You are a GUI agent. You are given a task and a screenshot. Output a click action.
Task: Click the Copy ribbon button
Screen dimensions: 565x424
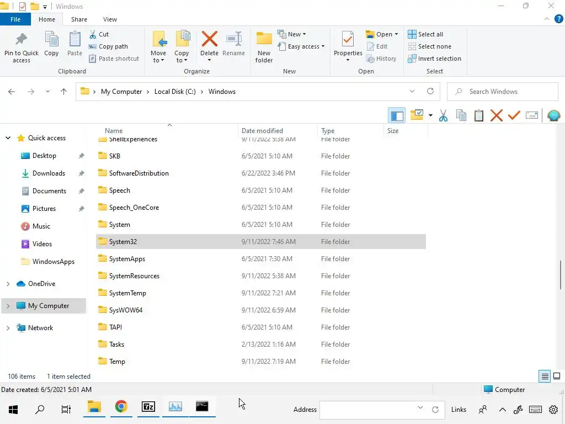(x=51, y=44)
